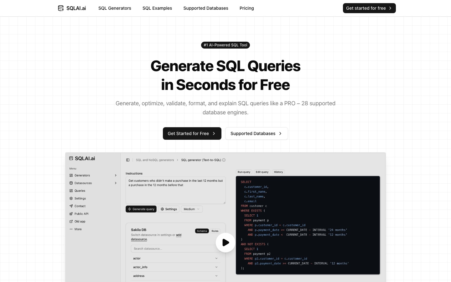The height and width of the screenshot is (282, 451).
Task: Click the #1 AI-Powered SQL Tool badge
Action: [225, 45]
